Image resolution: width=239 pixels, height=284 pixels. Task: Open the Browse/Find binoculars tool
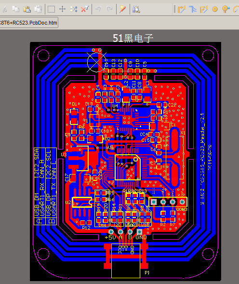[x=136, y=9]
